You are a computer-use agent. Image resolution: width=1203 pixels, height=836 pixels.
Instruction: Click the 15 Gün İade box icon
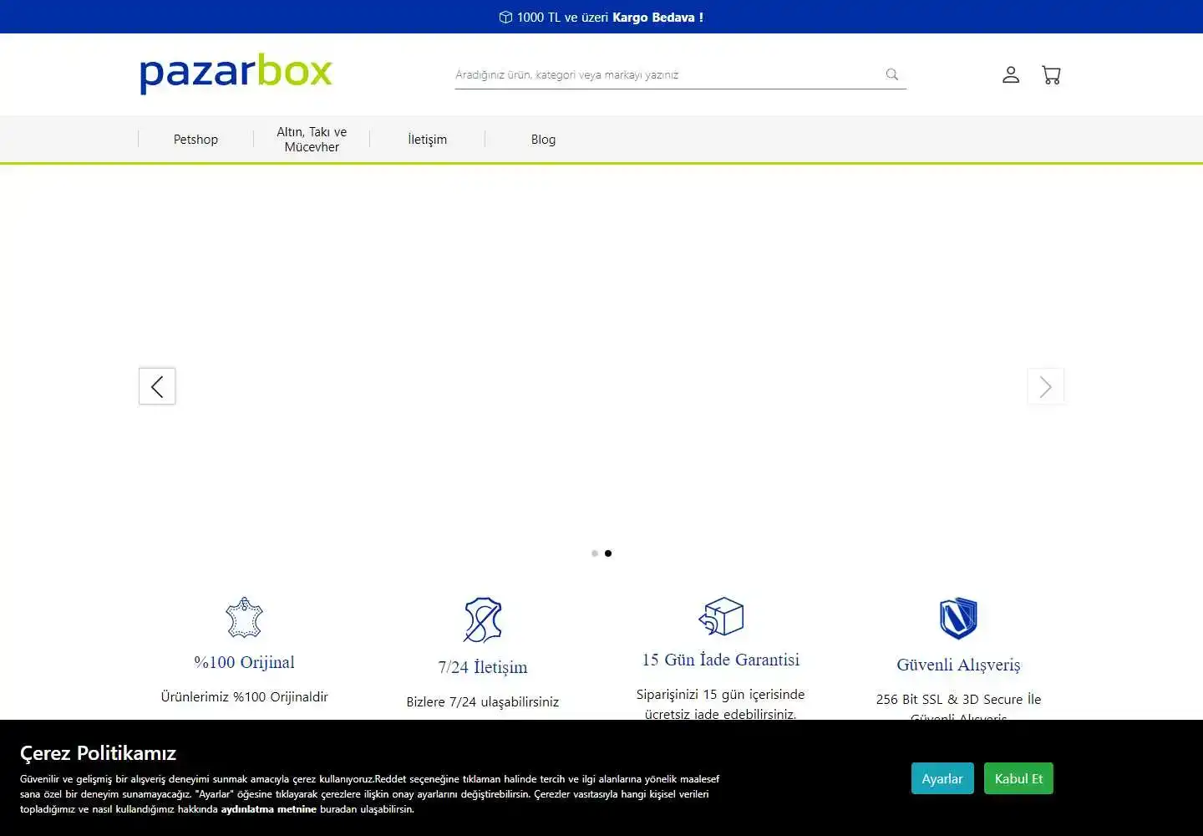(x=721, y=616)
